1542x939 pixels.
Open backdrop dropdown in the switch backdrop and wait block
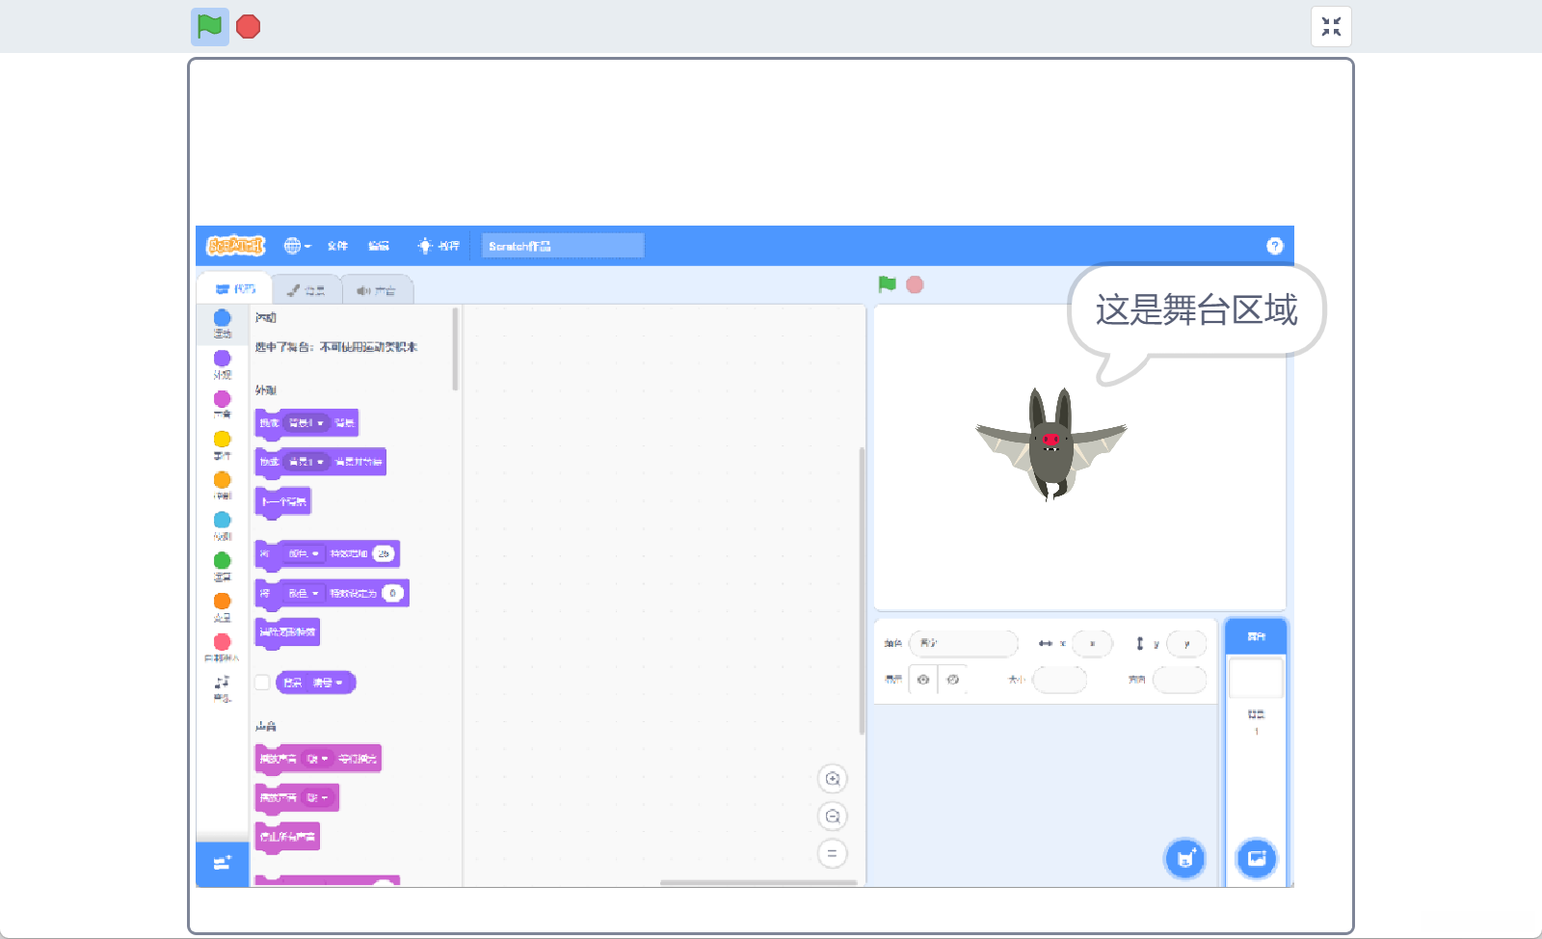pos(306,462)
